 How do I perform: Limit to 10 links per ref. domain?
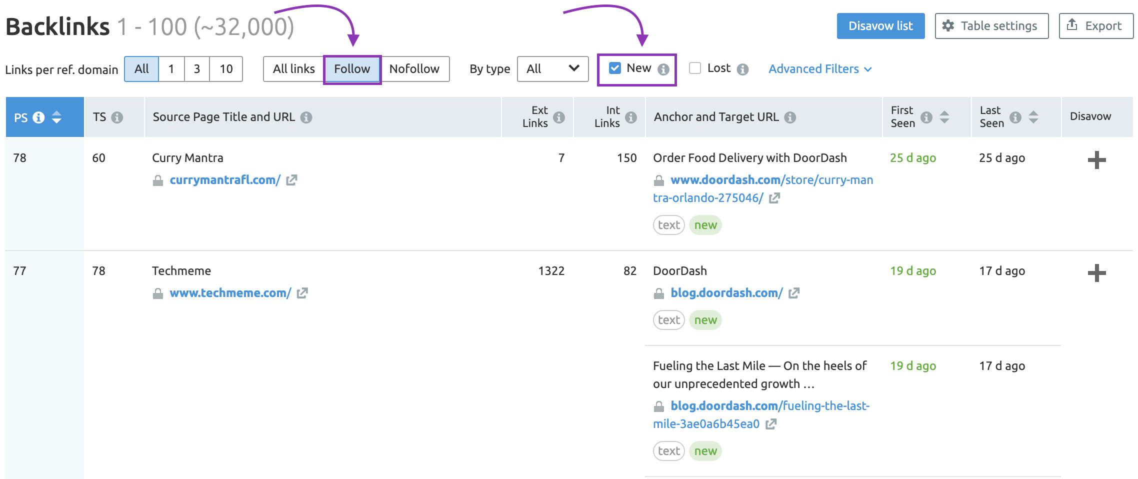226,69
